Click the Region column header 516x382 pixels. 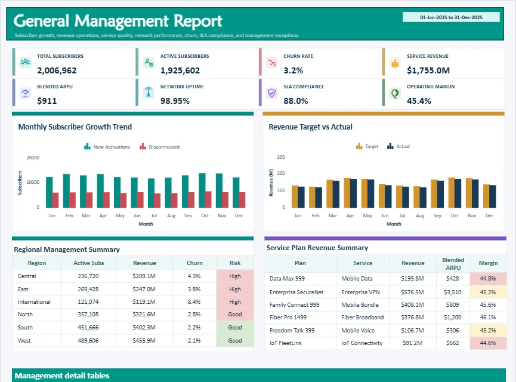(37, 263)
